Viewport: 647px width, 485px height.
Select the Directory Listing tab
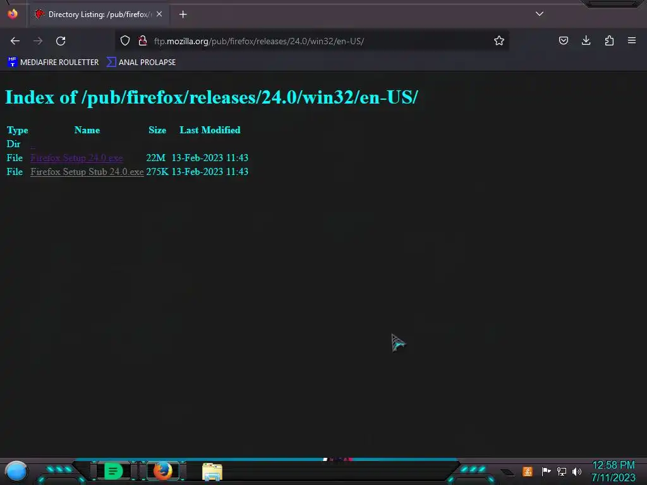tap(98, 15)
